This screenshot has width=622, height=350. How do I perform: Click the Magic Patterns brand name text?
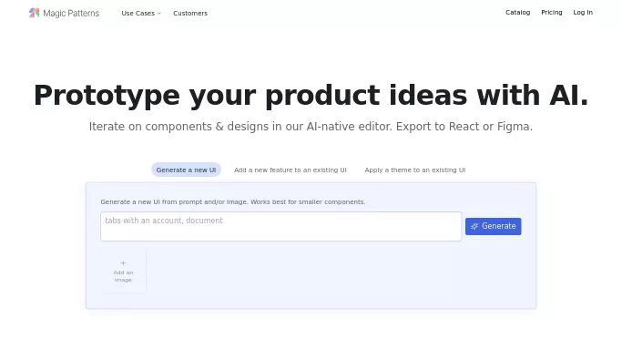pyautogui.click(x=71, y=13)
